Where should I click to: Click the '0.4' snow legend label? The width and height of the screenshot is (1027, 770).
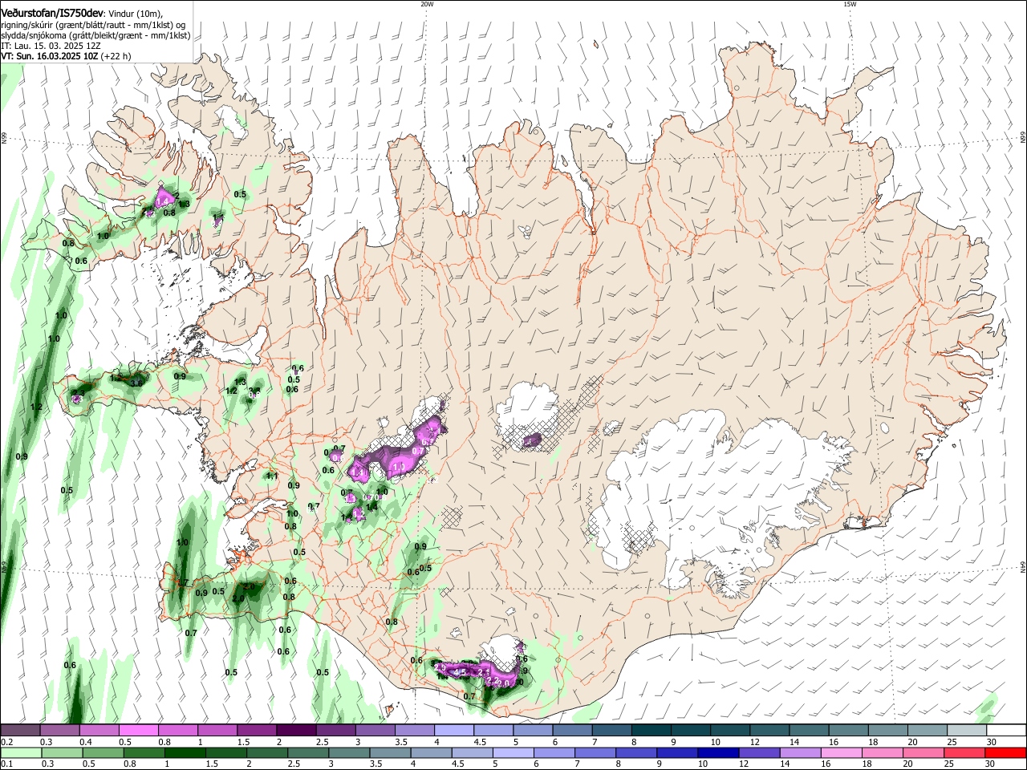[87, 742]
